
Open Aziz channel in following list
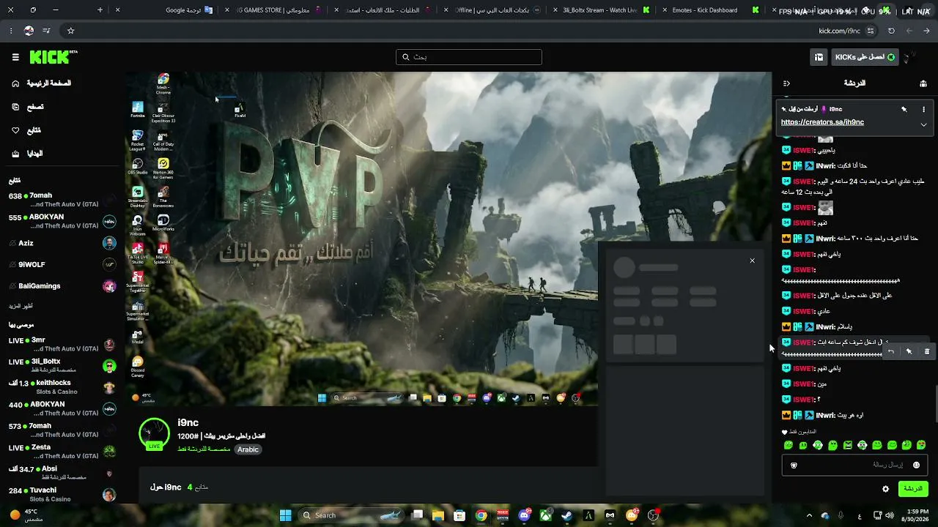pyautogui.click(x=62, y=243)
